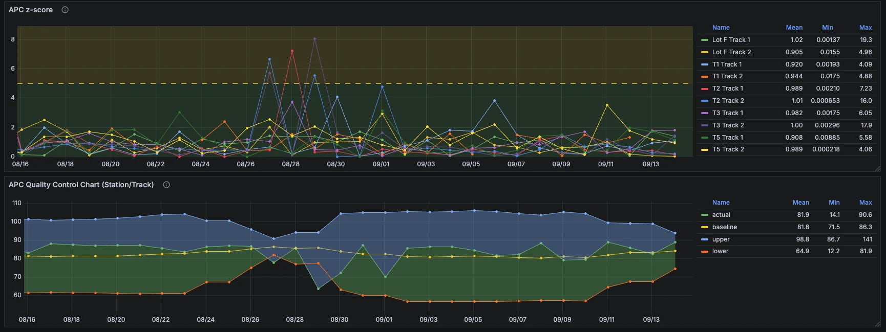This screenshot has height=332, width=886.
Task: Click the APC z-score info icon
Action: tap(65, 10)
